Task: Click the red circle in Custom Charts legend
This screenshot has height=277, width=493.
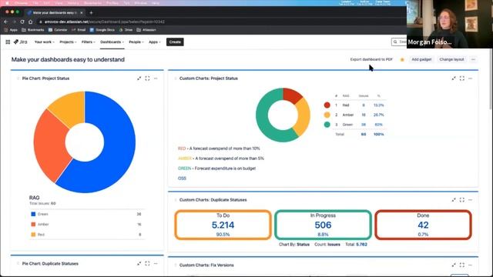Action: (327, 105)
